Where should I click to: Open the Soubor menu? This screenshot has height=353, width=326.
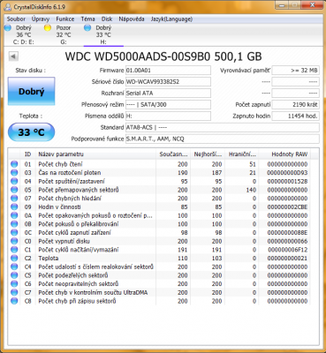pyautogui.click(x=16, y=19)
